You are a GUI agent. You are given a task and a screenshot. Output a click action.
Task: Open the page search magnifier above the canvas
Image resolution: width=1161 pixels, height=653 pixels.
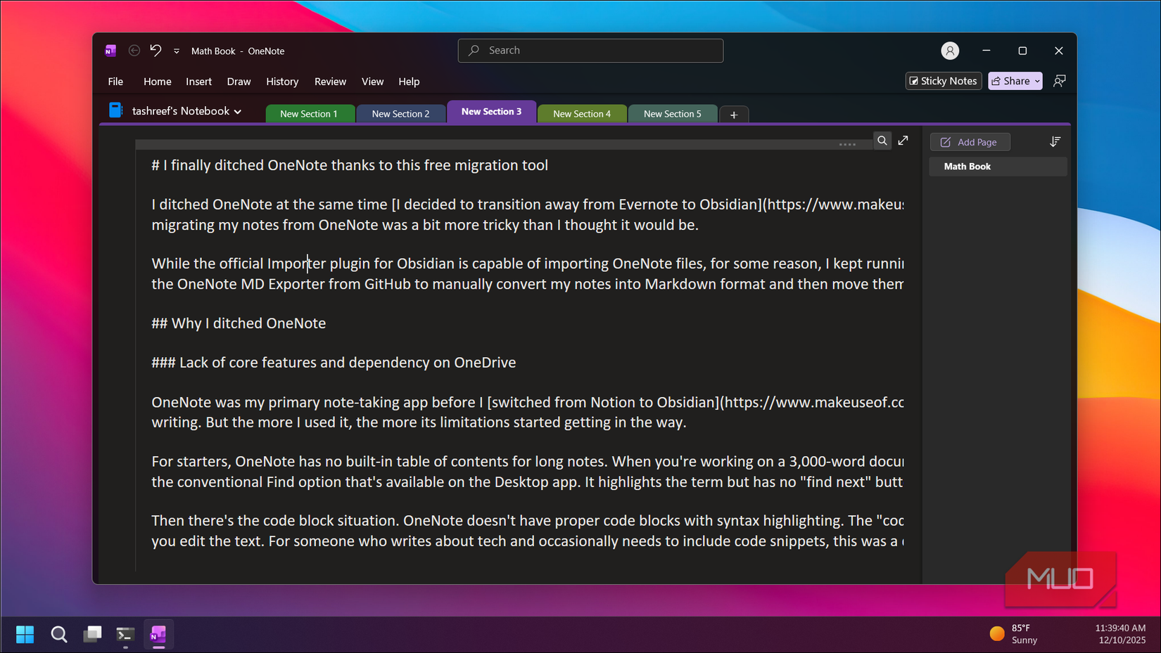882,141
